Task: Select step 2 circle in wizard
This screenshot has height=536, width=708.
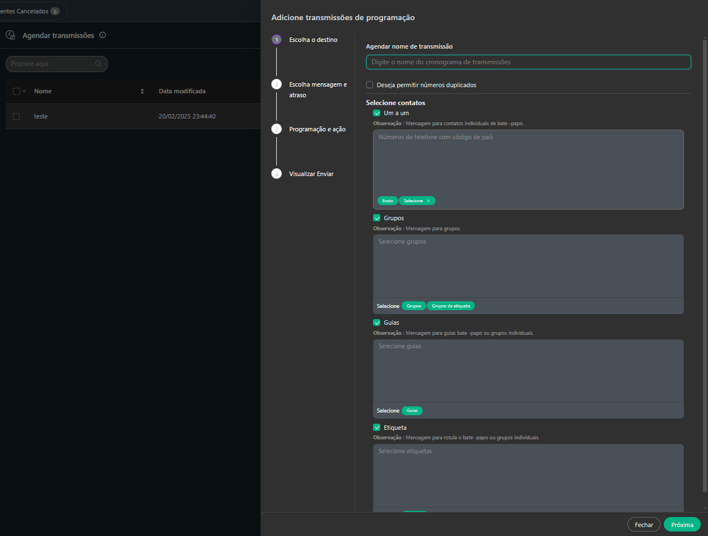Action: (276, 84)
